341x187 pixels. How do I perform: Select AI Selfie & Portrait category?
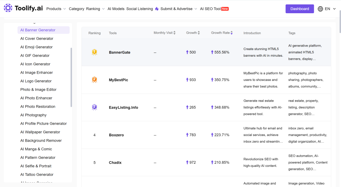(x=36, y=166)
